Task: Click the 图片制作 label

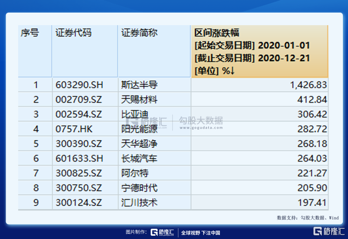Action: (x=136, y=232)
